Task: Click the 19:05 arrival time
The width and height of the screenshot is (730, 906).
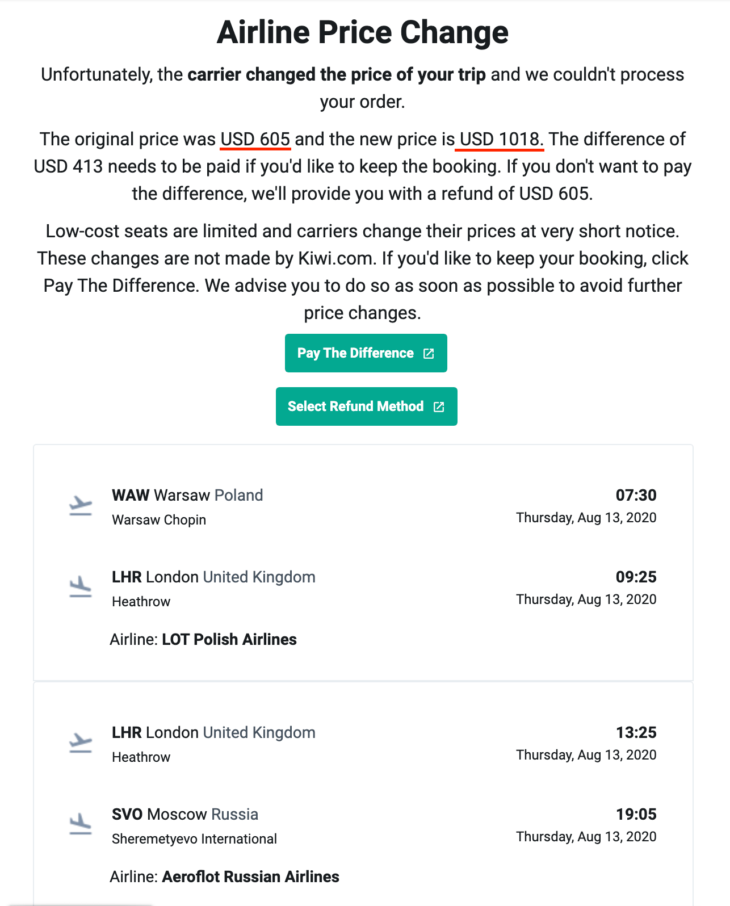Action: click(x=636, y=814)
